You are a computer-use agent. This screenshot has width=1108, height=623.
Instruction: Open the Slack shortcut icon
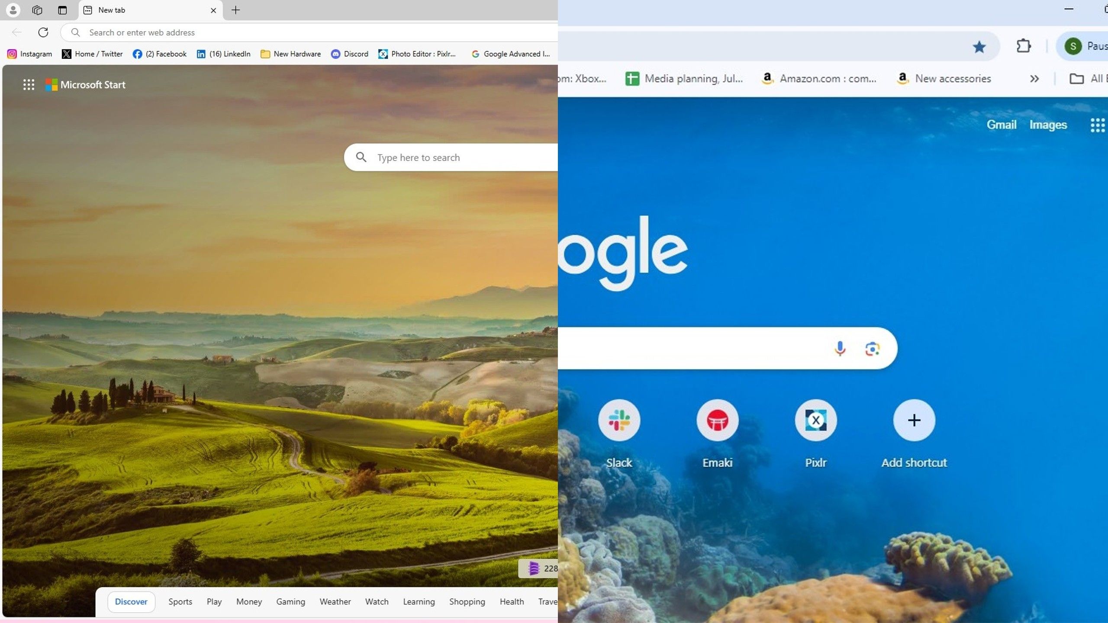tap(619, 420)
